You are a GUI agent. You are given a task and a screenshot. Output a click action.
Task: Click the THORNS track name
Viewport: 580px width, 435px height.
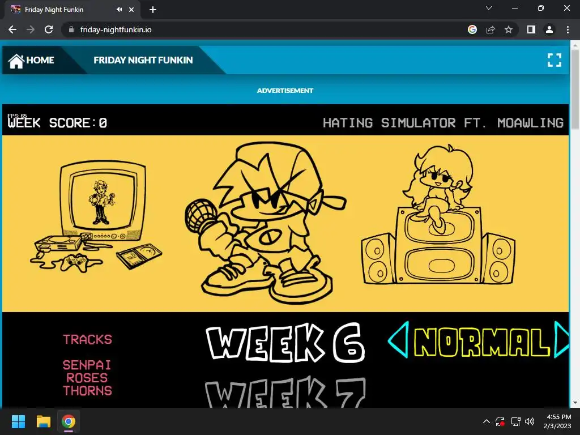[x=87, y=391]
